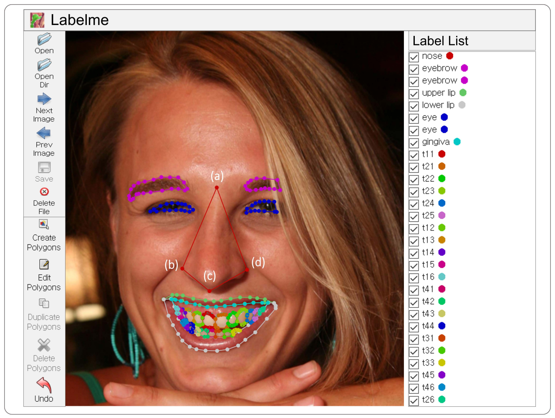The width and height of the screenshot is (555, 418).
Task: Go to Next Image
Action: pyautogui.click(x=44, y=99)
